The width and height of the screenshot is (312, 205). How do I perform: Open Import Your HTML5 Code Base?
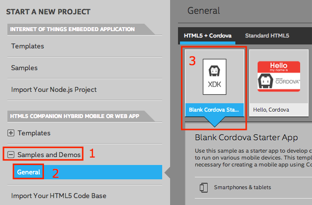pos(59,196)
